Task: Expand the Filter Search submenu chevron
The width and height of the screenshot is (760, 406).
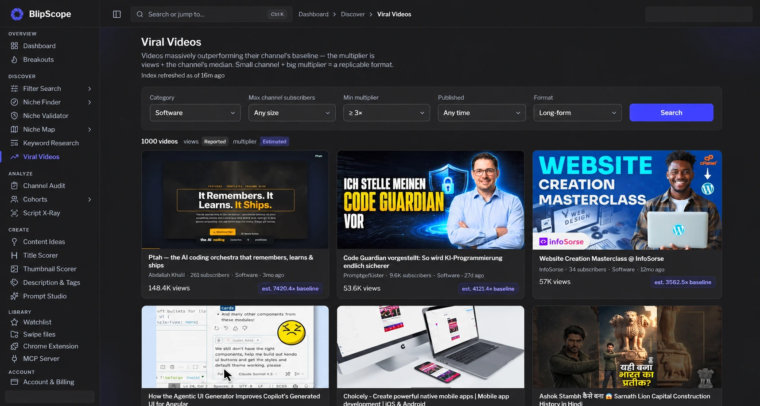Action: pos(89,89)
